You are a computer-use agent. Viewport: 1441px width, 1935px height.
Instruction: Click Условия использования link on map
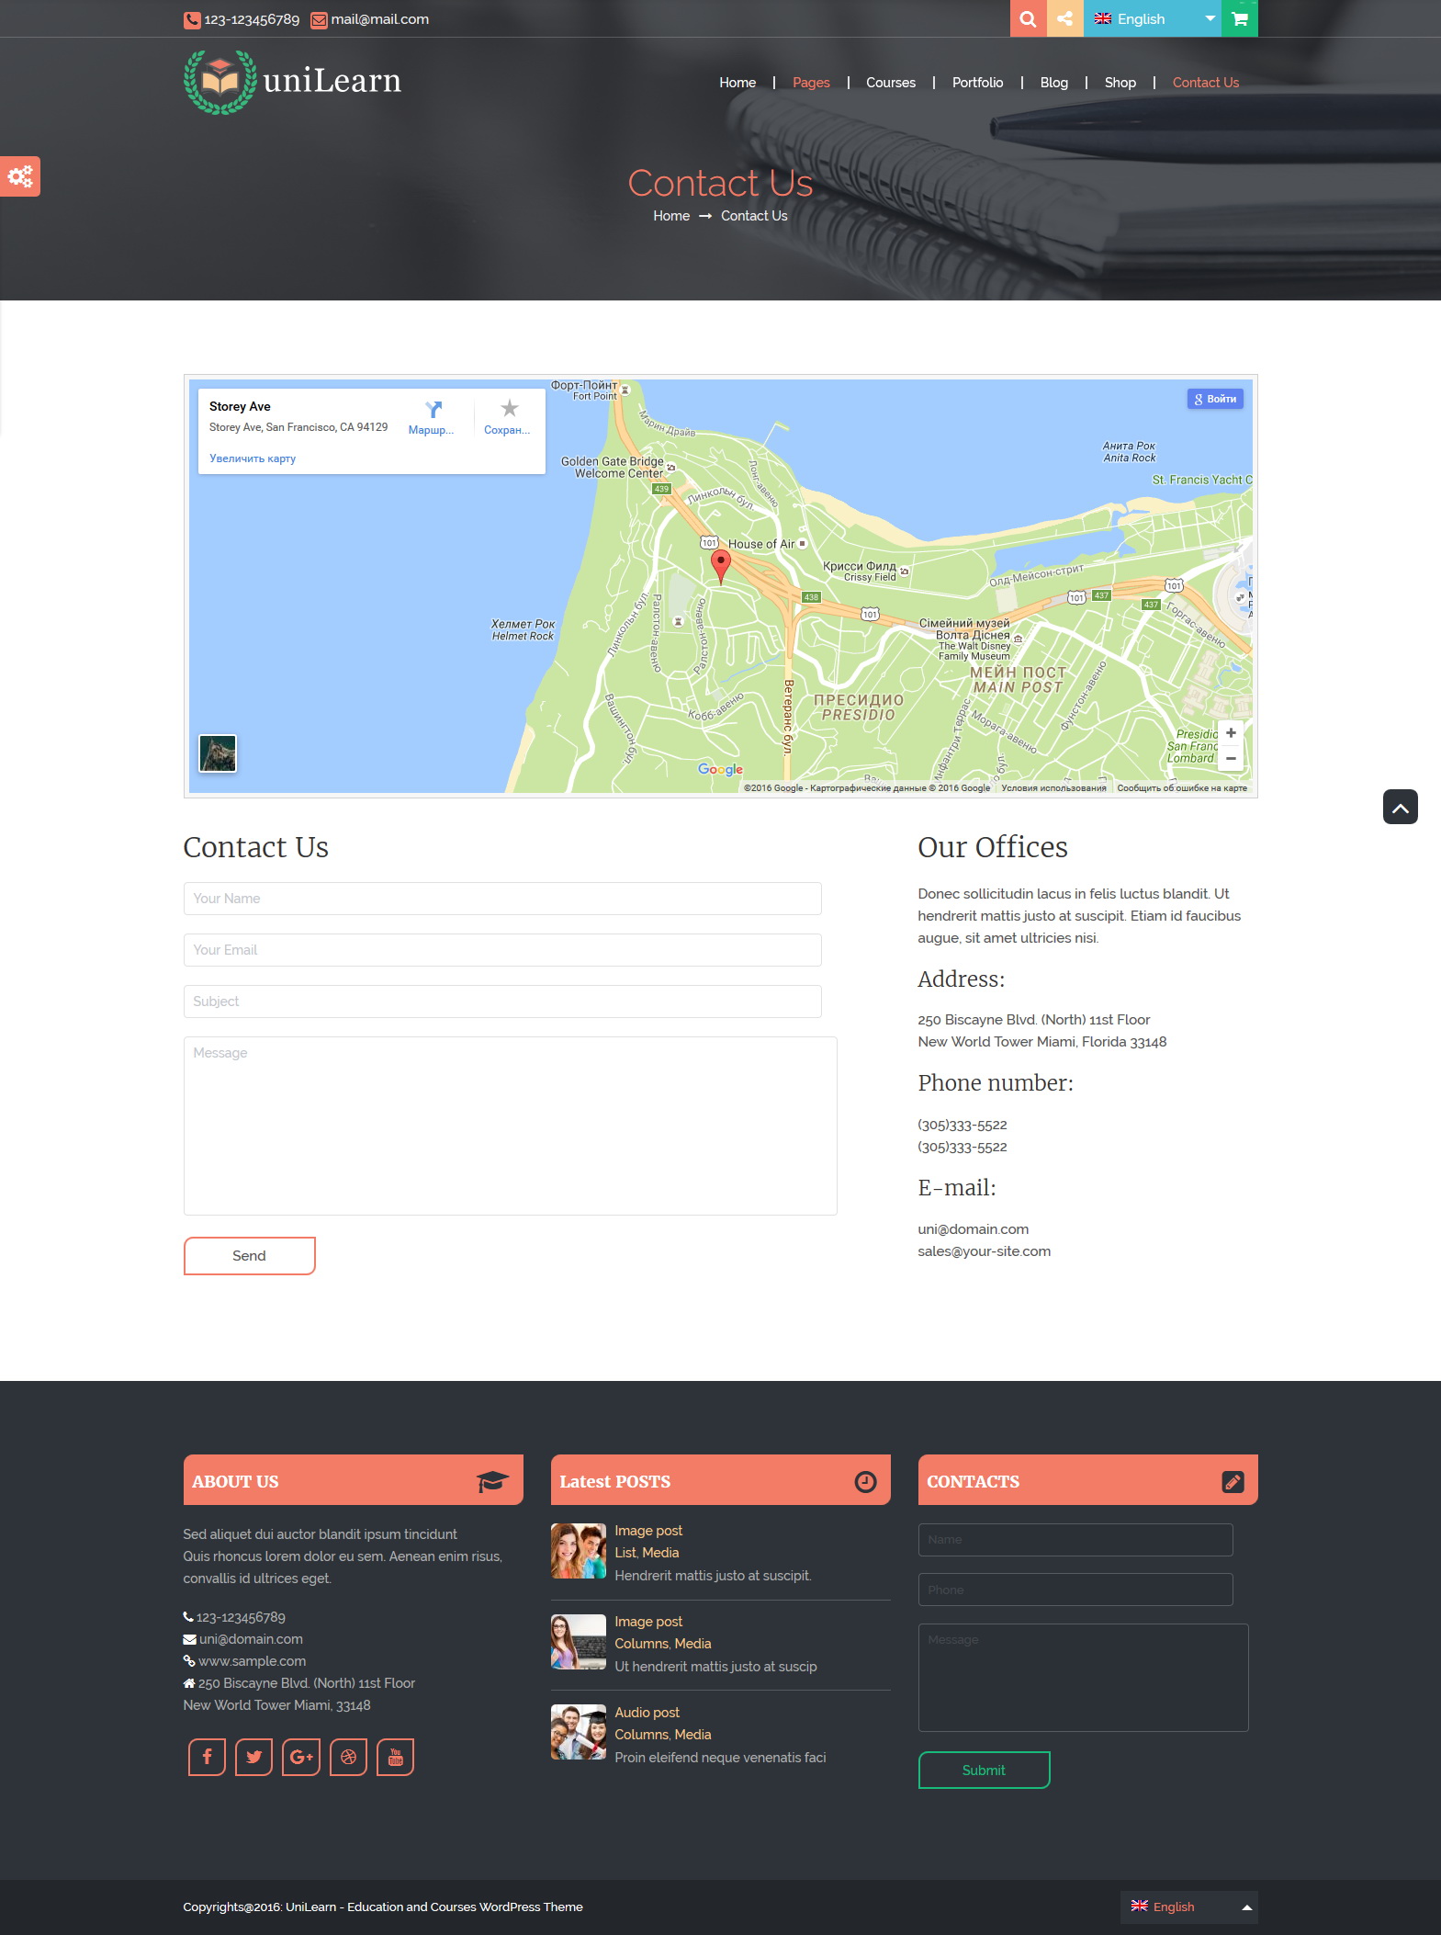coord(1053,787)
